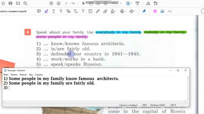The image size is (204, 114).
Task: Select the strikethrough text tool
Action: coord(61,11)
